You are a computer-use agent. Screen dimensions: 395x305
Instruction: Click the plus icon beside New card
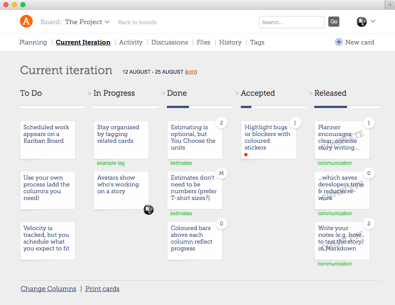coord(339,42)
